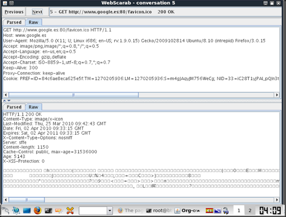Viewport: 286px width, 217px height.
Task: Switch to root@bt terminal taskbar window
Action: (x=159, y=211)
